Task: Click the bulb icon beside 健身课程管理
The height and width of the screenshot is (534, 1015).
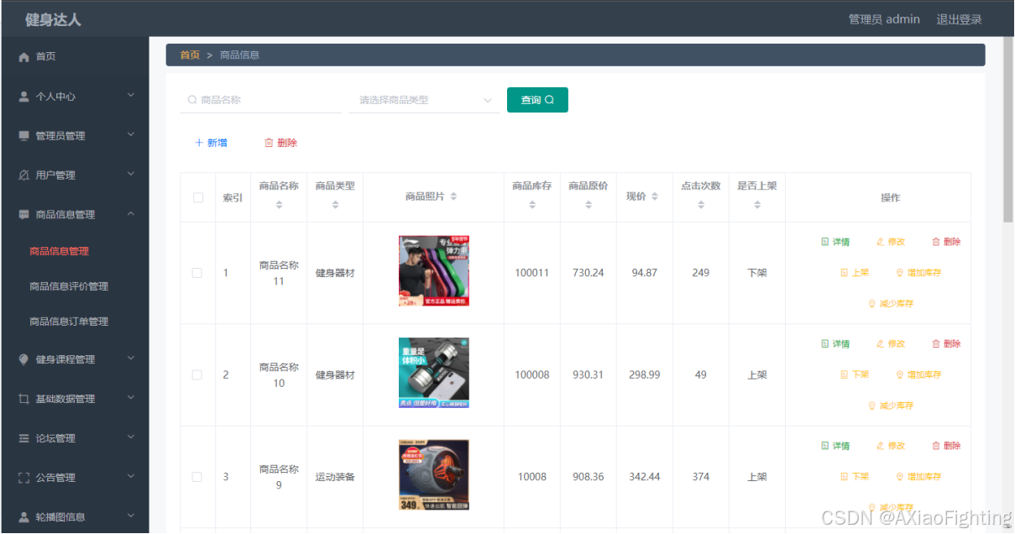Action: (24, 359)
